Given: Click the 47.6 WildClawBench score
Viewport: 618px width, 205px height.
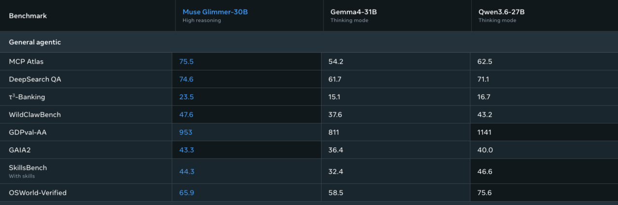Looking at the screenshot, I should (x=186, y=114).
